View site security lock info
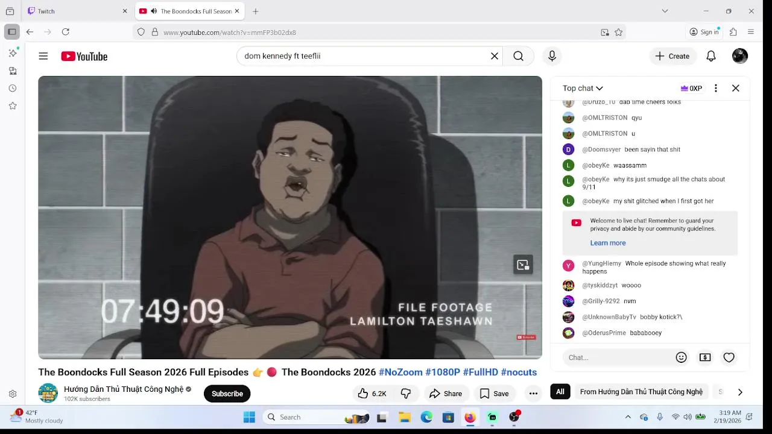 154,32
